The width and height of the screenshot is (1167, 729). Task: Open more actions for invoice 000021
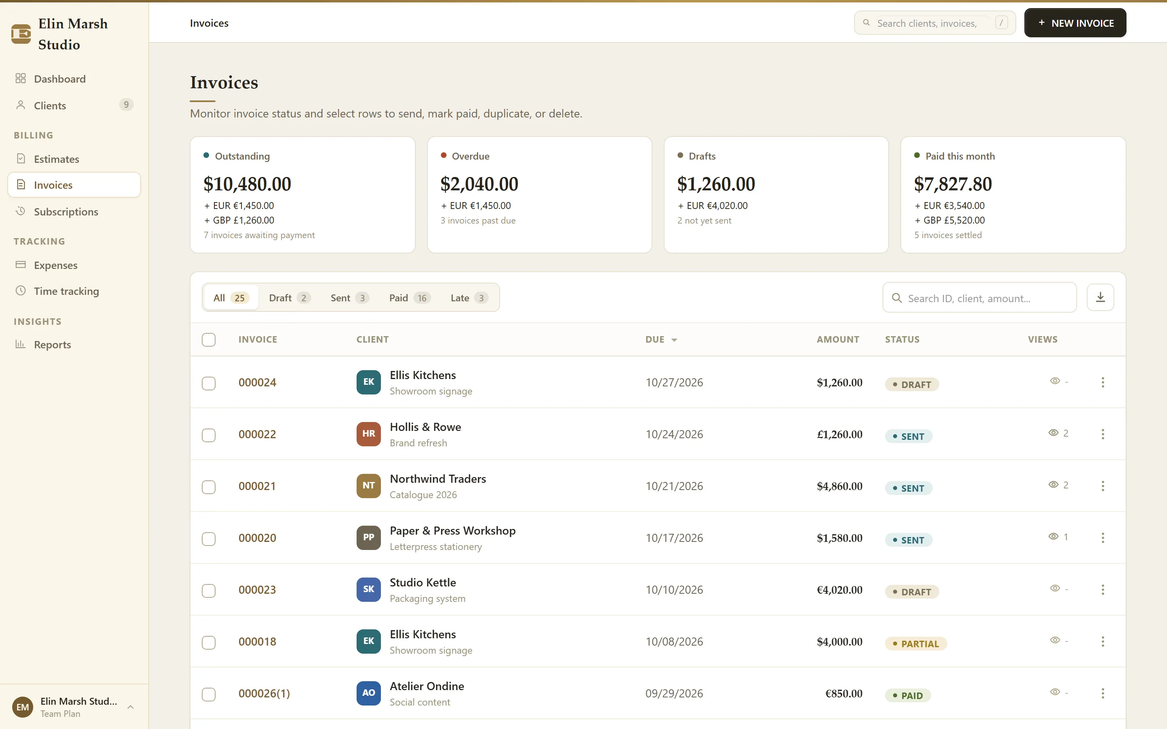[1103, 486]
